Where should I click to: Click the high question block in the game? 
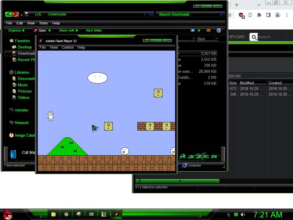point(158,93)
